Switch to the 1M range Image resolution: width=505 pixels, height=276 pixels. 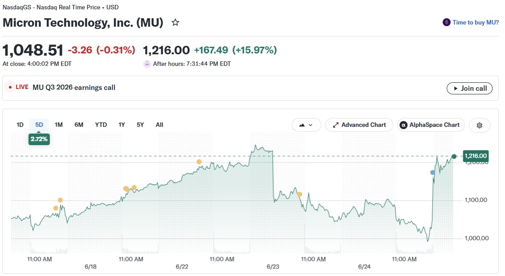tap(59, 125)
